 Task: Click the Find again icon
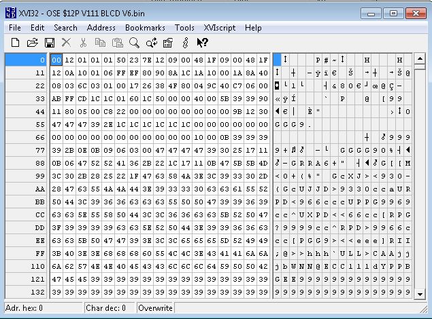152,43
